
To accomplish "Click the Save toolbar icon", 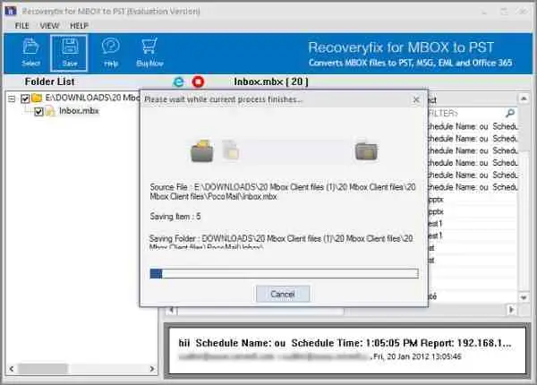I will (x=69, y=53).
